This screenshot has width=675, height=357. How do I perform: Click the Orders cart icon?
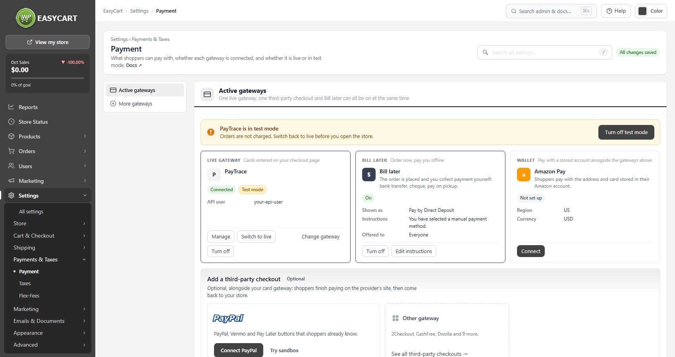(x=11, y=151)
